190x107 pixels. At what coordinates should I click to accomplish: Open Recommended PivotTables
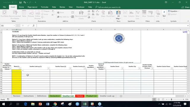tap(15, 15)
